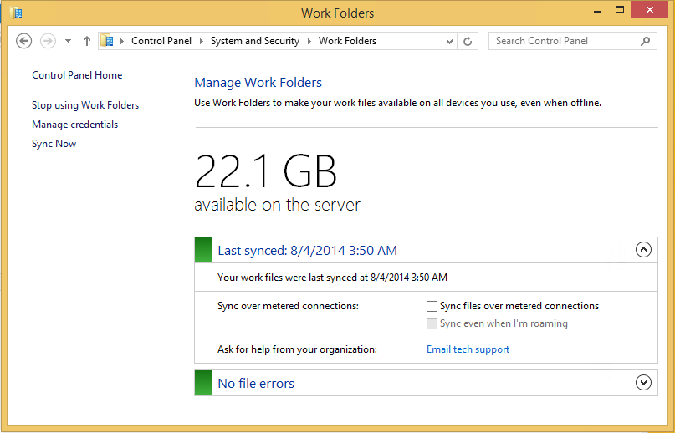Click the Up one level arrow
The width and height of the screenshot is (675, 433).
[x=87, y=41]
